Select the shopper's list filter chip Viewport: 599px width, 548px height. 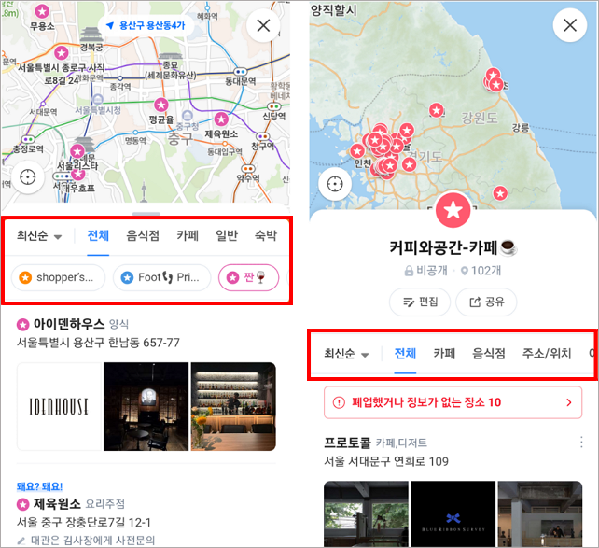pyautogui.click(x=58, y=277)
